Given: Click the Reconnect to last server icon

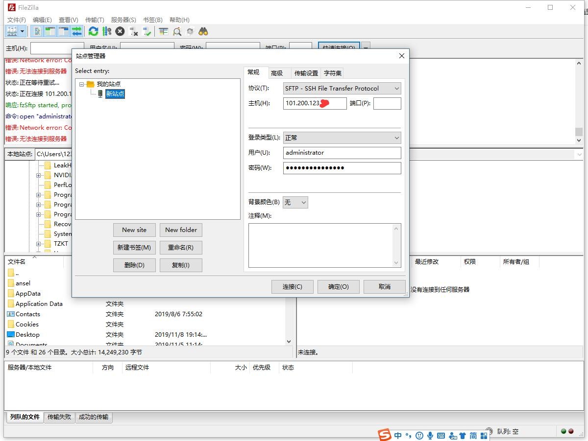Looking at the screenshot, I should (147, 31).
